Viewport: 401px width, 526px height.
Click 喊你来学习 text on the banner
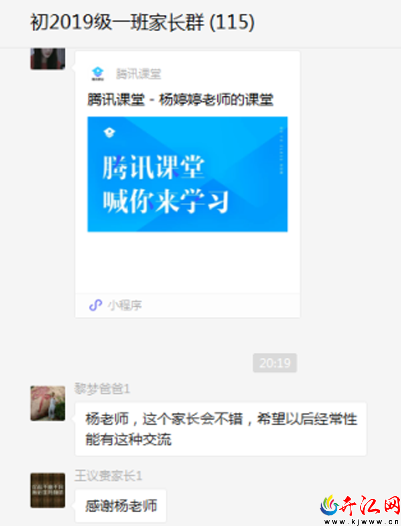coord(165,201)
